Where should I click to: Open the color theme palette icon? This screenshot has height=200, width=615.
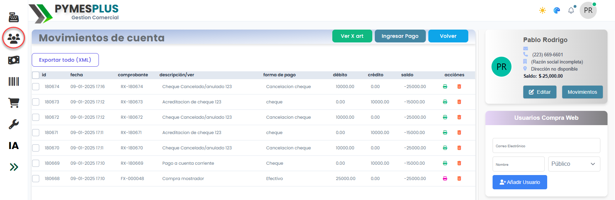coord(556,10)
